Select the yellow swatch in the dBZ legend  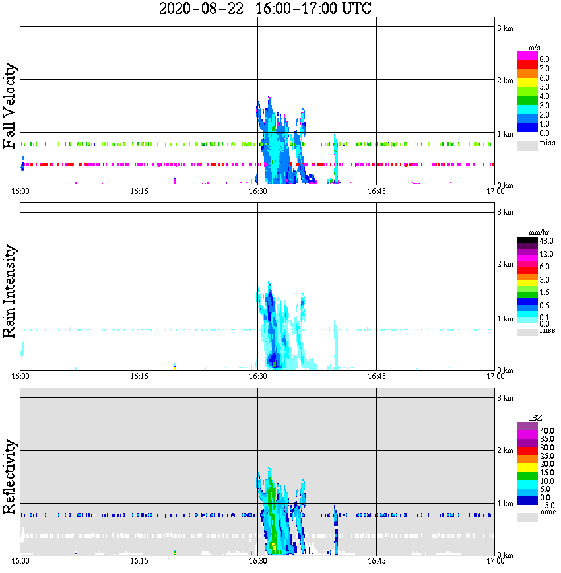tap(527, 467)
